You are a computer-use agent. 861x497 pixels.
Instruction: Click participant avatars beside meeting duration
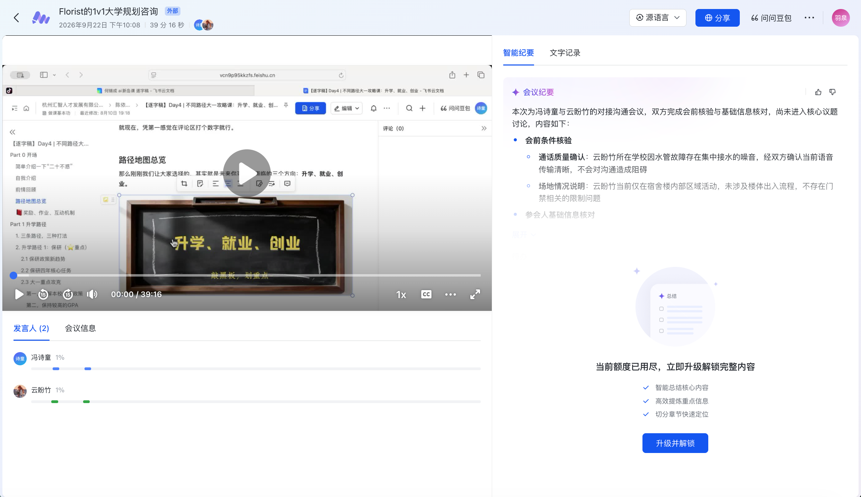204,25
